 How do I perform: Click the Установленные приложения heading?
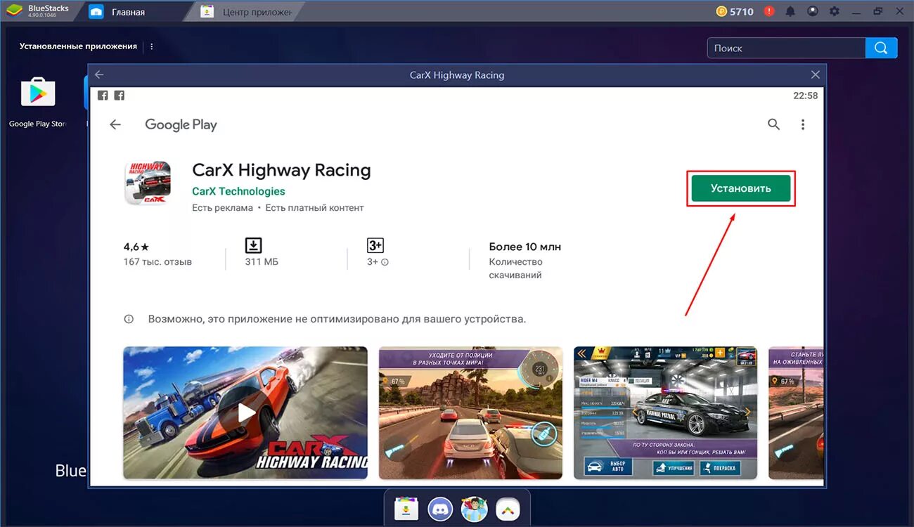78,46
